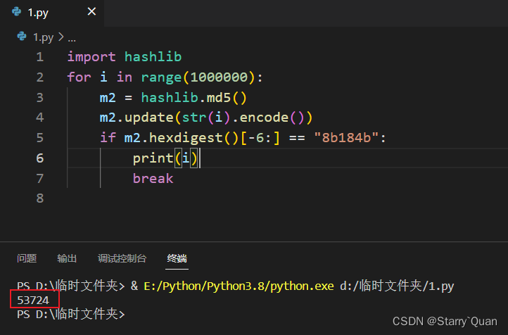Click 'd:/临时文件夹/1.py' argument in terminal
Screen dimensions: 508x335
[x=397, y=286]
